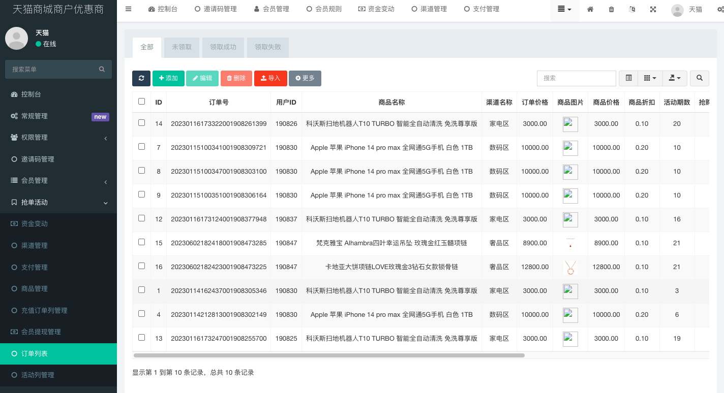Select the checkbox for order ID 16

pos(141,266)
